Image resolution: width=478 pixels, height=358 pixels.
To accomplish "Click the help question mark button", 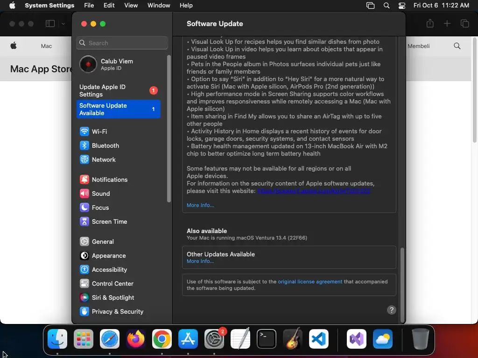I will pyautogui.click(x=392, y=310).
